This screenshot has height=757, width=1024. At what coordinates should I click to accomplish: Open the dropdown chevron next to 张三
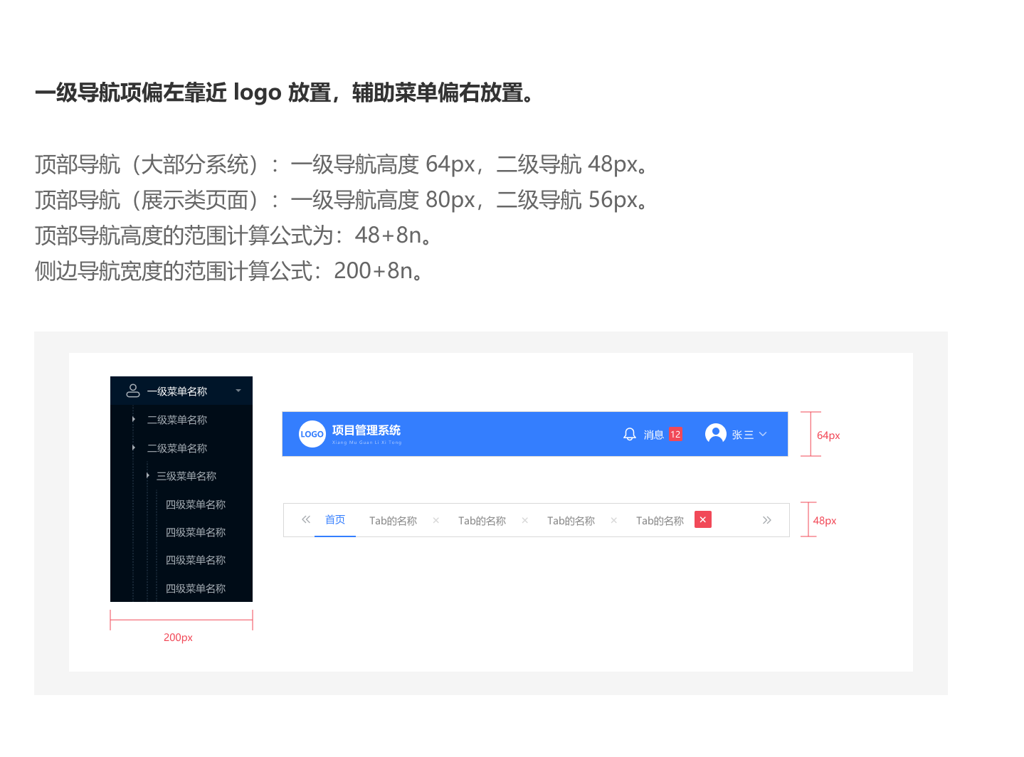click(x=763, y=434)
